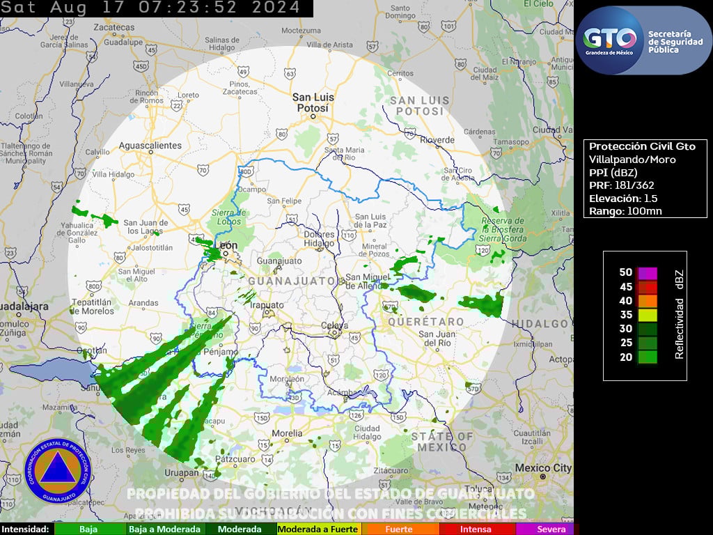Click the San Luis Potosí city label
Image resolution: width=713 pixels, height=535 pixels.
pos(313,102)
